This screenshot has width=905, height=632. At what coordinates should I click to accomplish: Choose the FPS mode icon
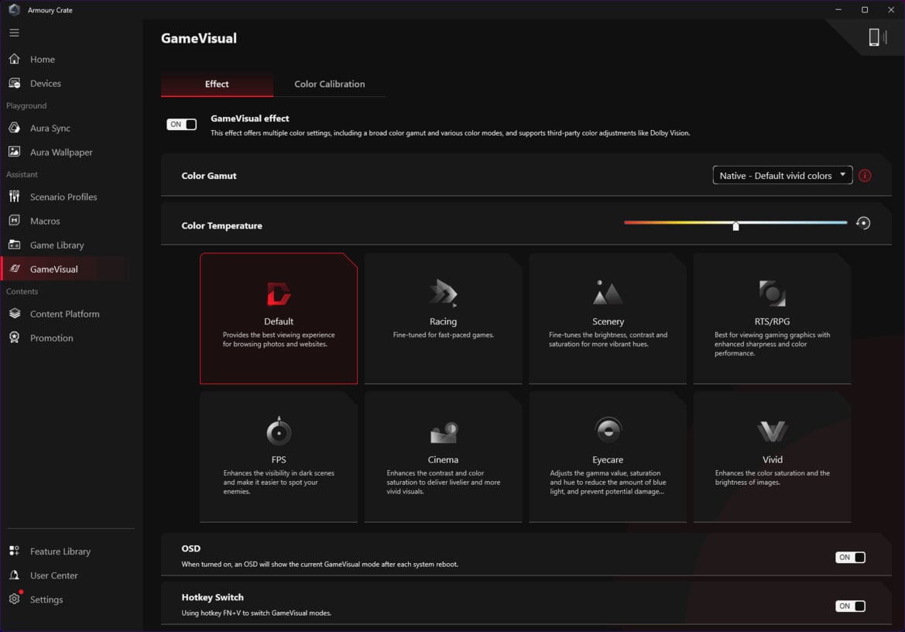point(279,431)
